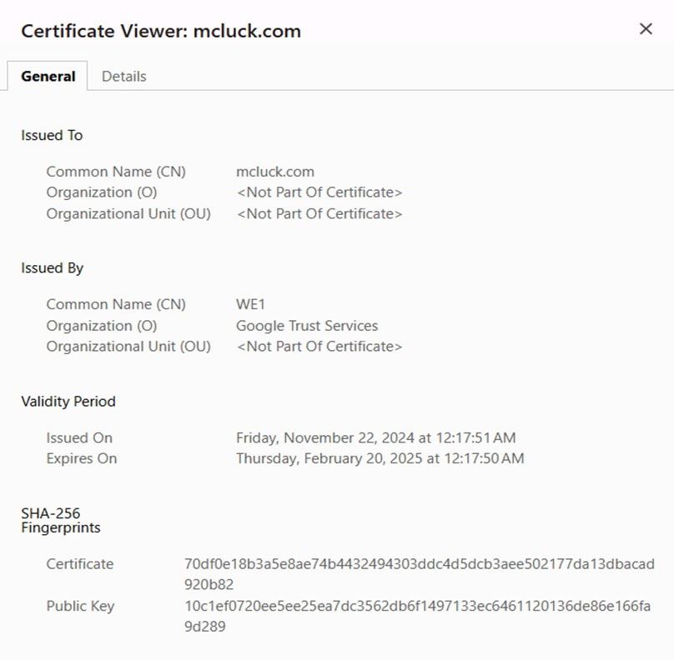Click the SHA-256 Fingerprints heading
This screenshot has height=660, width=674.
(x=60, y=520)
